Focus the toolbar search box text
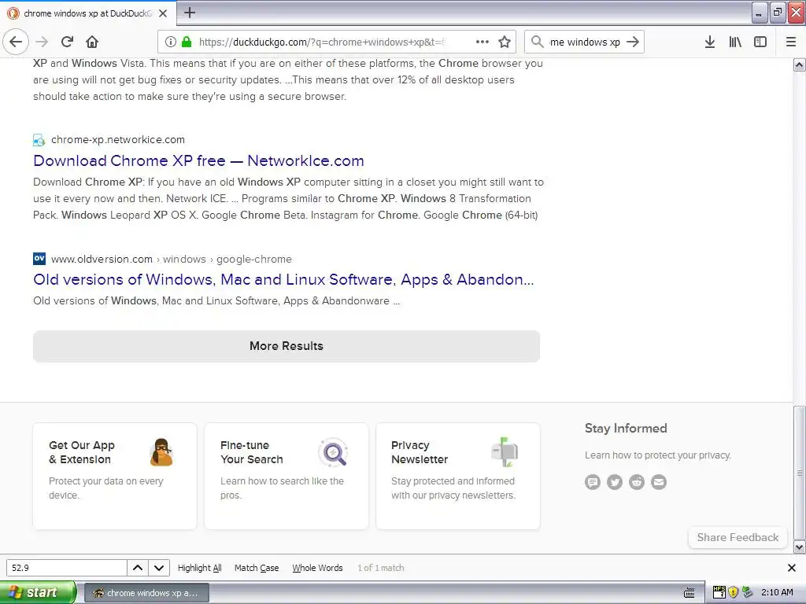This screenshot has height=604, width=806. click(x=585, y=42)
